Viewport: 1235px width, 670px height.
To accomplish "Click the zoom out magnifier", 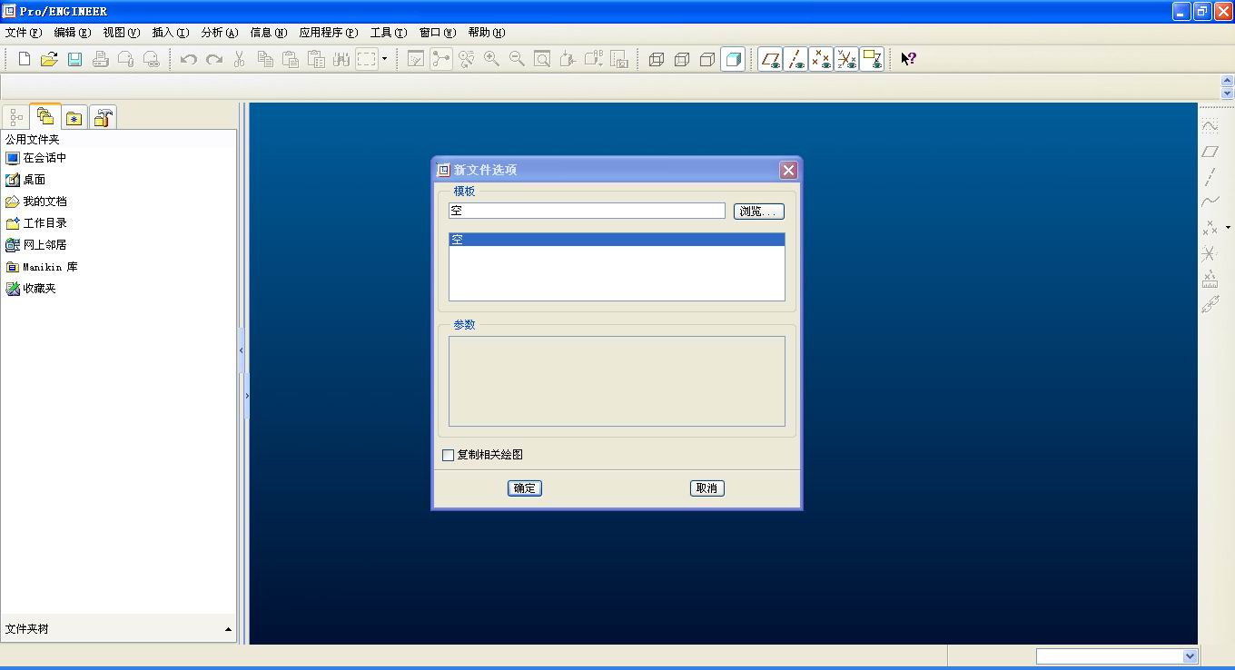I will click(517, 59).
